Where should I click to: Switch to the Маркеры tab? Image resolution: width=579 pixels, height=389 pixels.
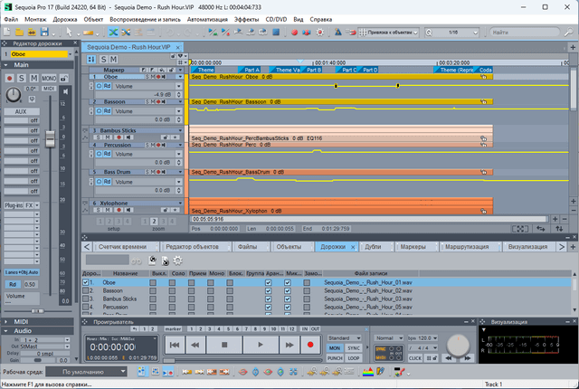pos(412,246)
